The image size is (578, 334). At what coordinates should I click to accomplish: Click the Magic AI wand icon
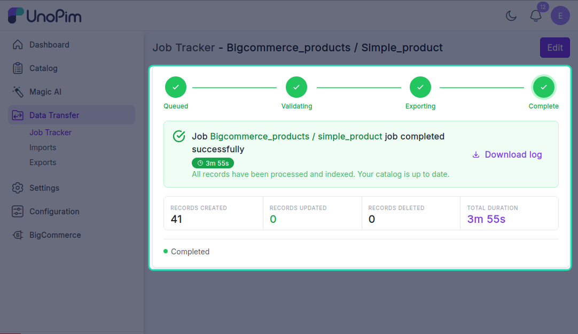click(18, 92)
